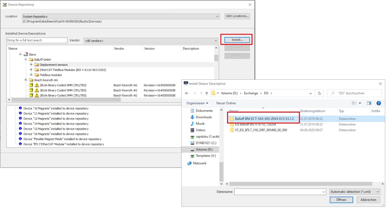Viewport: 388px width, 210px height.
Task: Open Automatic detection (*.xml) file type dropdown
Action: pyautogui.click(x=355, y=191)
